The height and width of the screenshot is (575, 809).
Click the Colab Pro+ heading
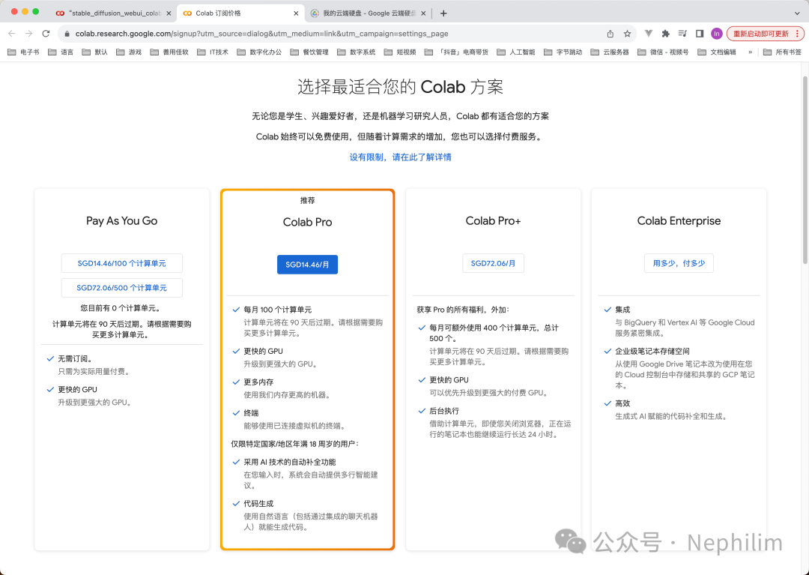click(x=493, y=221)
